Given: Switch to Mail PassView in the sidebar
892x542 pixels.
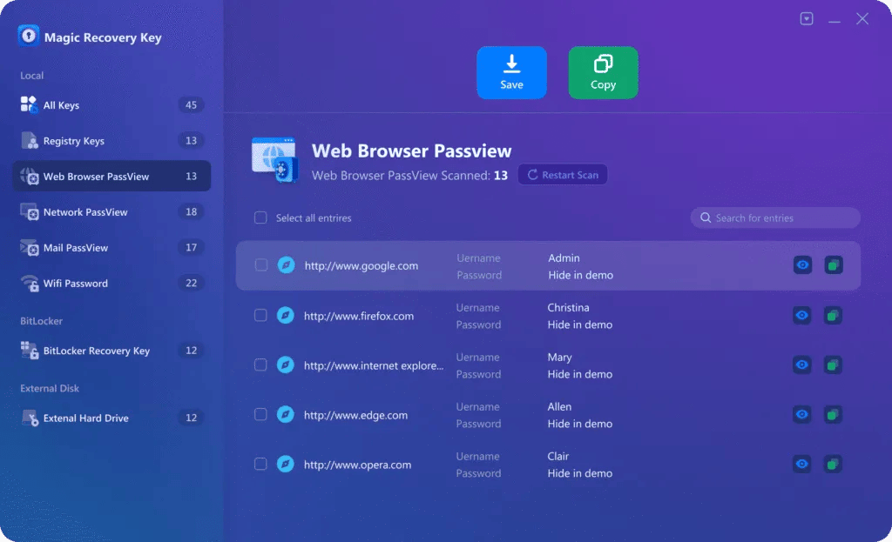Looking at the screenshot, I should tap(76, 248).
